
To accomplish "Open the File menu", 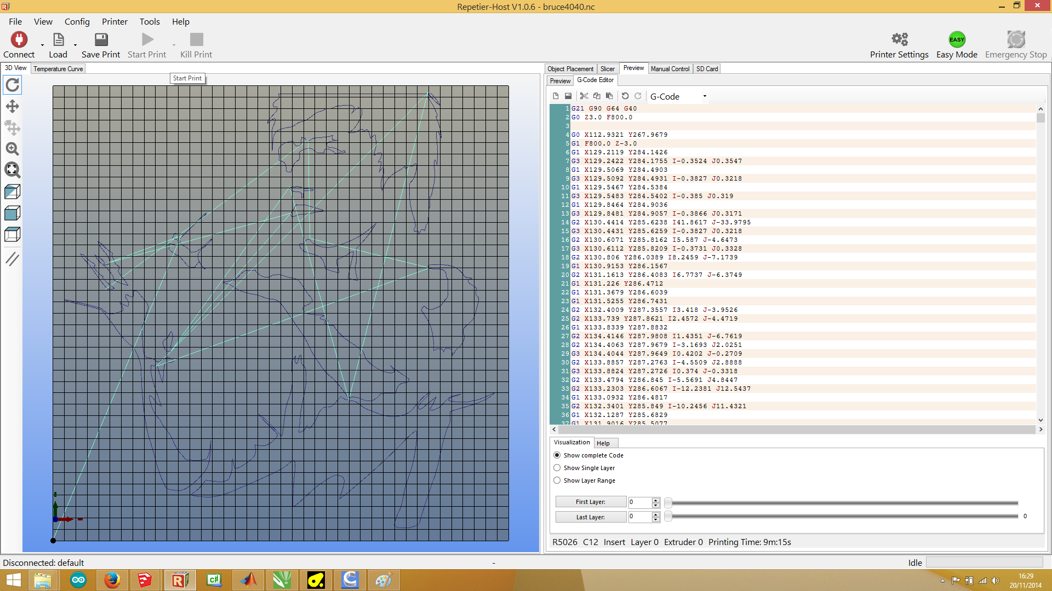I will pos(15,21).
